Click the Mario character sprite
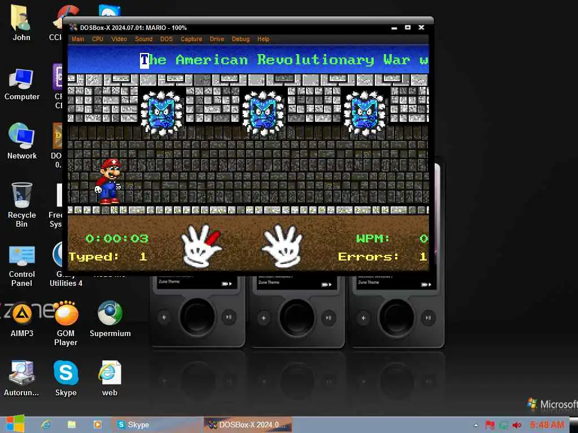 [108, 181]
